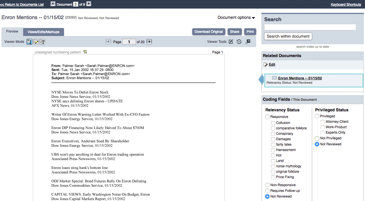Open the markup edit Viewer Tool
The image size is (365, 201).
pyautogui.click(x=231, y=42)
